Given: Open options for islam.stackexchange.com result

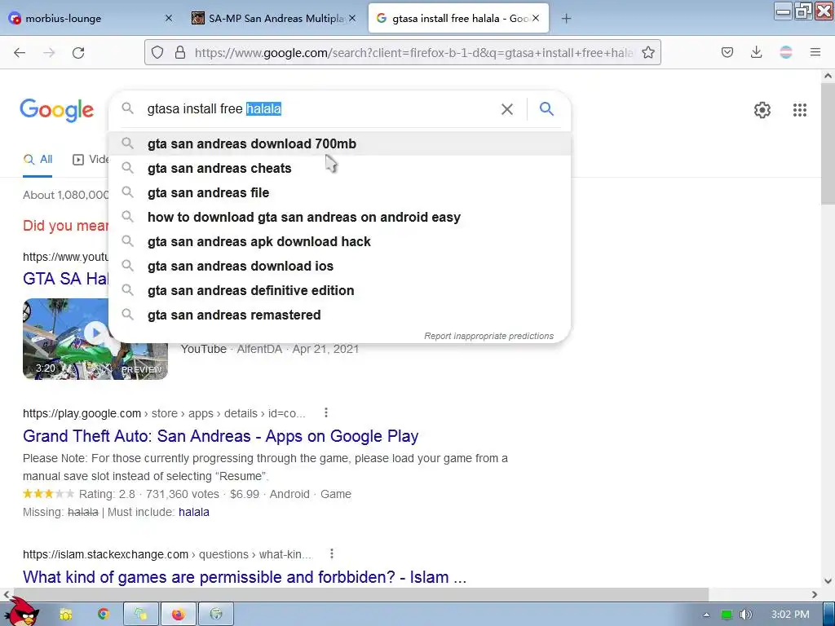Looking at the screenshot, I should click(332, 553).
